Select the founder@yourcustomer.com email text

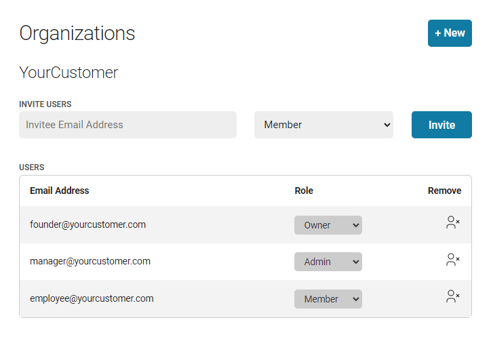coord(87,224)
